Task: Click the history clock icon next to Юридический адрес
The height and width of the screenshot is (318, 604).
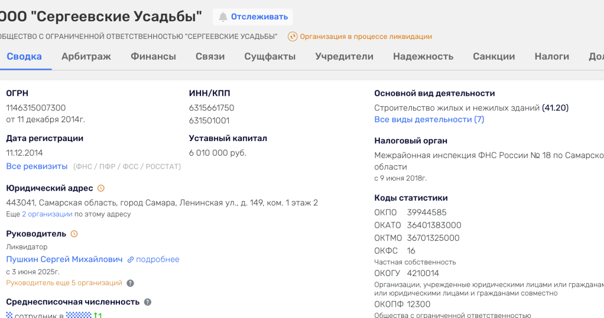Action: point(100,188)
